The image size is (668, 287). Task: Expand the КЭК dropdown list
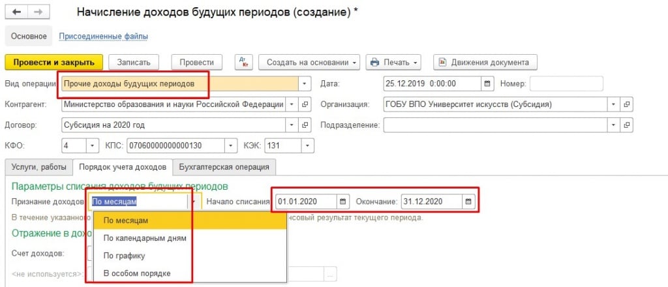(307, 145)
